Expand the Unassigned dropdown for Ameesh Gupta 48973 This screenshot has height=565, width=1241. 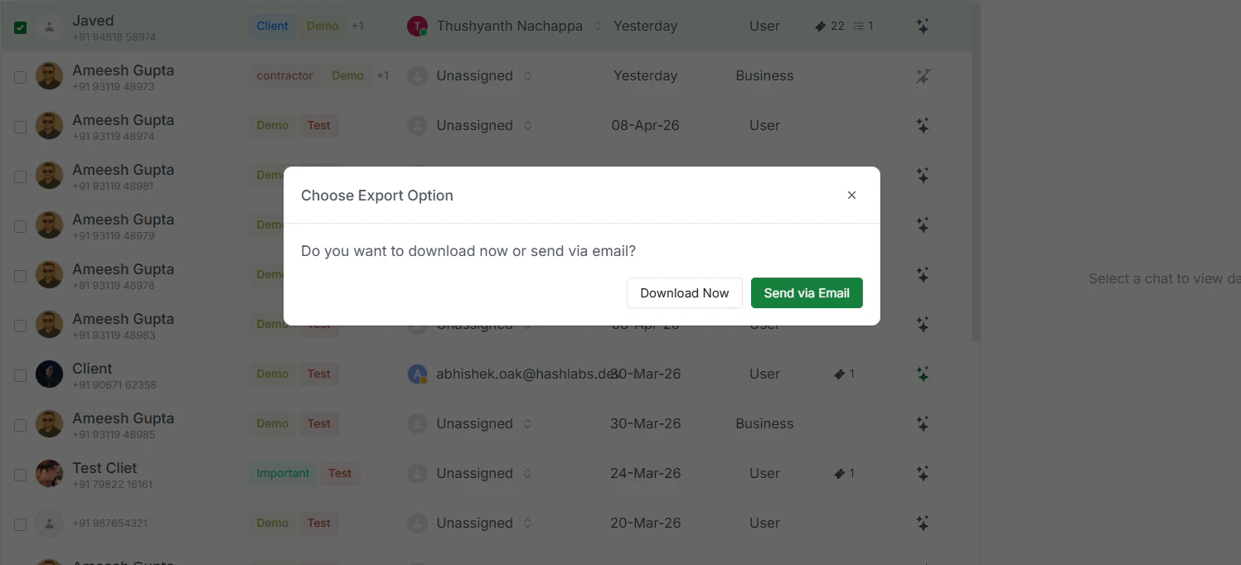coord(527,75)
